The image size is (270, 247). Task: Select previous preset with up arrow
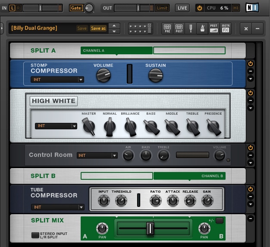[x=114, y=25]
